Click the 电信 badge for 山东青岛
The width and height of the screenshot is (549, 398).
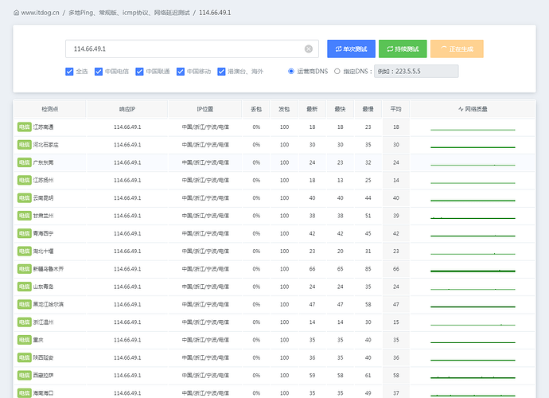24,287
